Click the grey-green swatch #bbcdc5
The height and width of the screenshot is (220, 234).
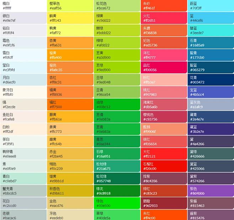(x=23, y=191)
